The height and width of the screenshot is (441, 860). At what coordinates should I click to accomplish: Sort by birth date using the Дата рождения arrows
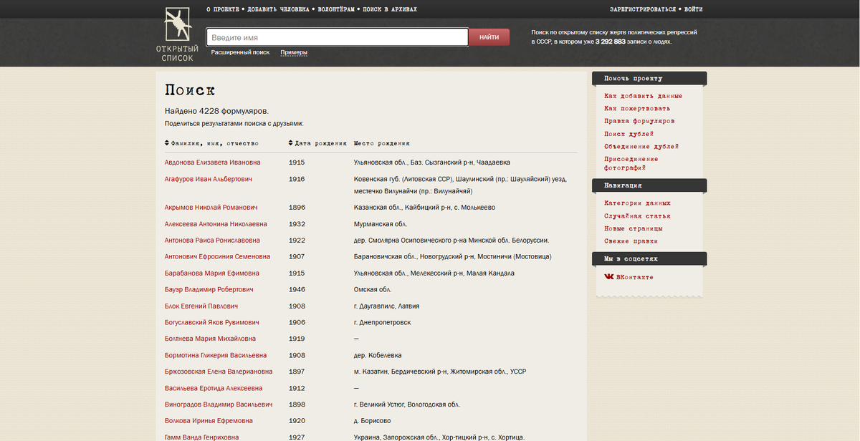(291, 143)
